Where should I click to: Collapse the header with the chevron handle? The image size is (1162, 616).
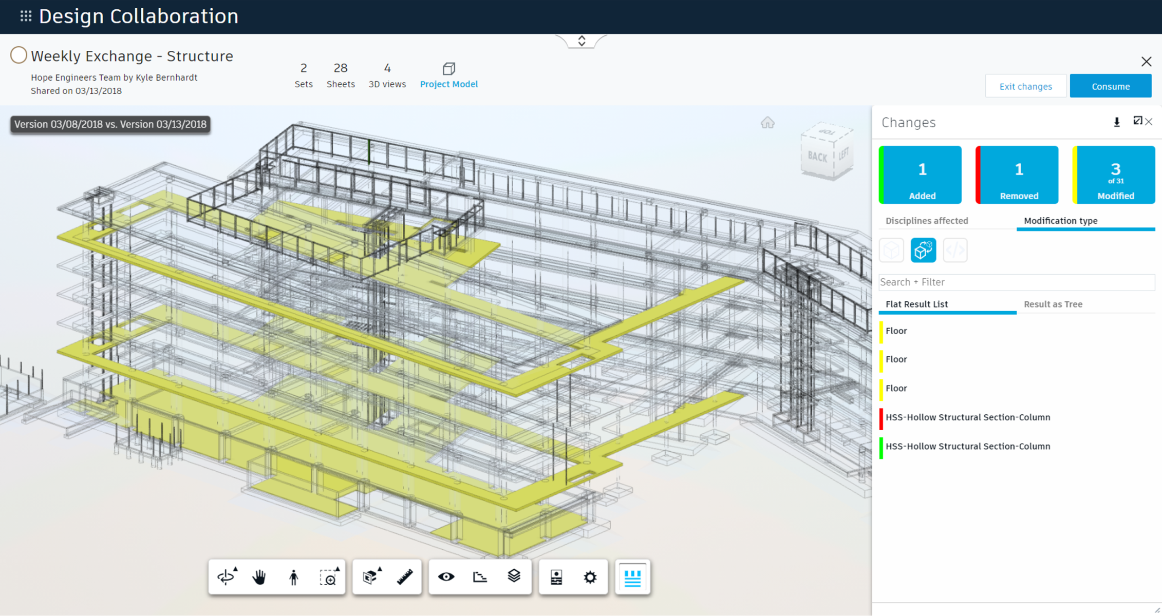pyautogui.click(x=582, y=41)
